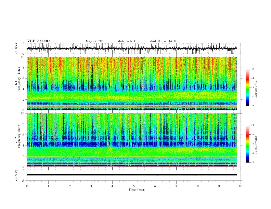Click time axis tick label "10" at the end
This screenshot has width=271, height=209.
click(241, 186)
